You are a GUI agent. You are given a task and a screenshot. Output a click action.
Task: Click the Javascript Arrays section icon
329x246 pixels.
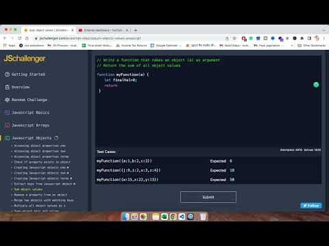7,125
